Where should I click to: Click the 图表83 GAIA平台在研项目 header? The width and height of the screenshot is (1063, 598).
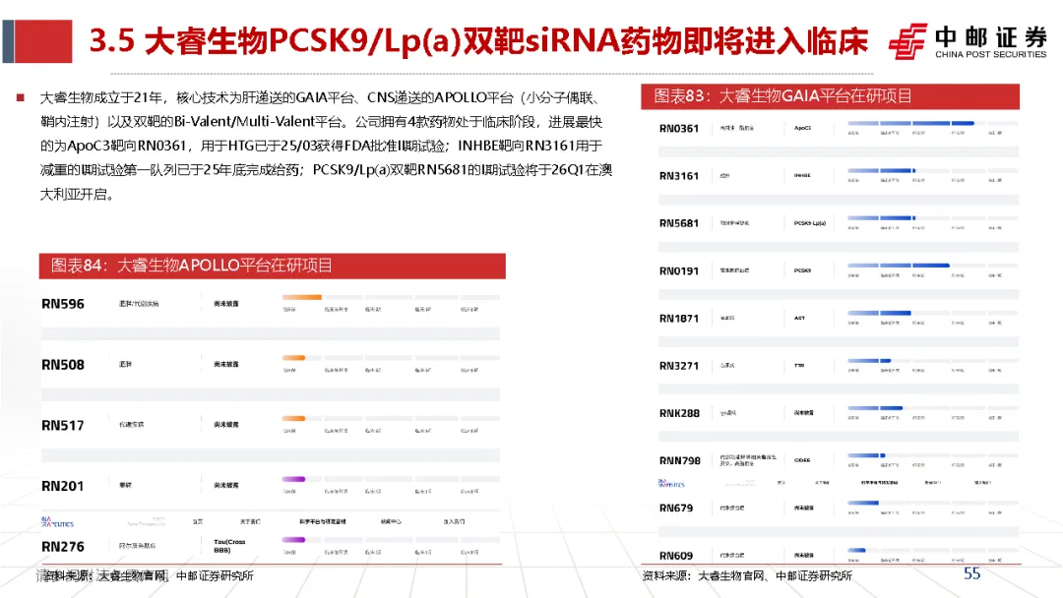(830, 96)
